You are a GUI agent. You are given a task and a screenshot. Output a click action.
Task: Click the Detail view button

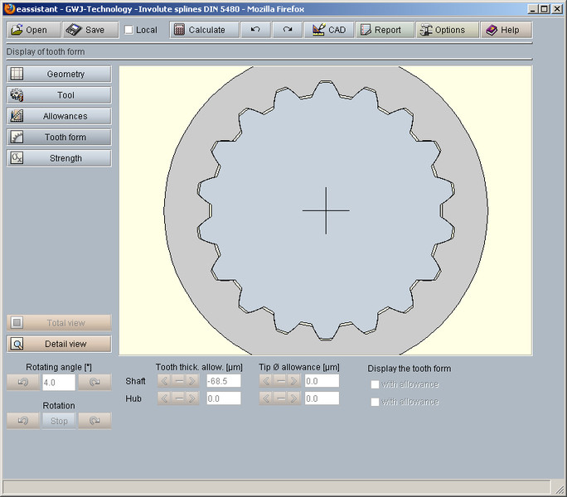coord(59,344)
